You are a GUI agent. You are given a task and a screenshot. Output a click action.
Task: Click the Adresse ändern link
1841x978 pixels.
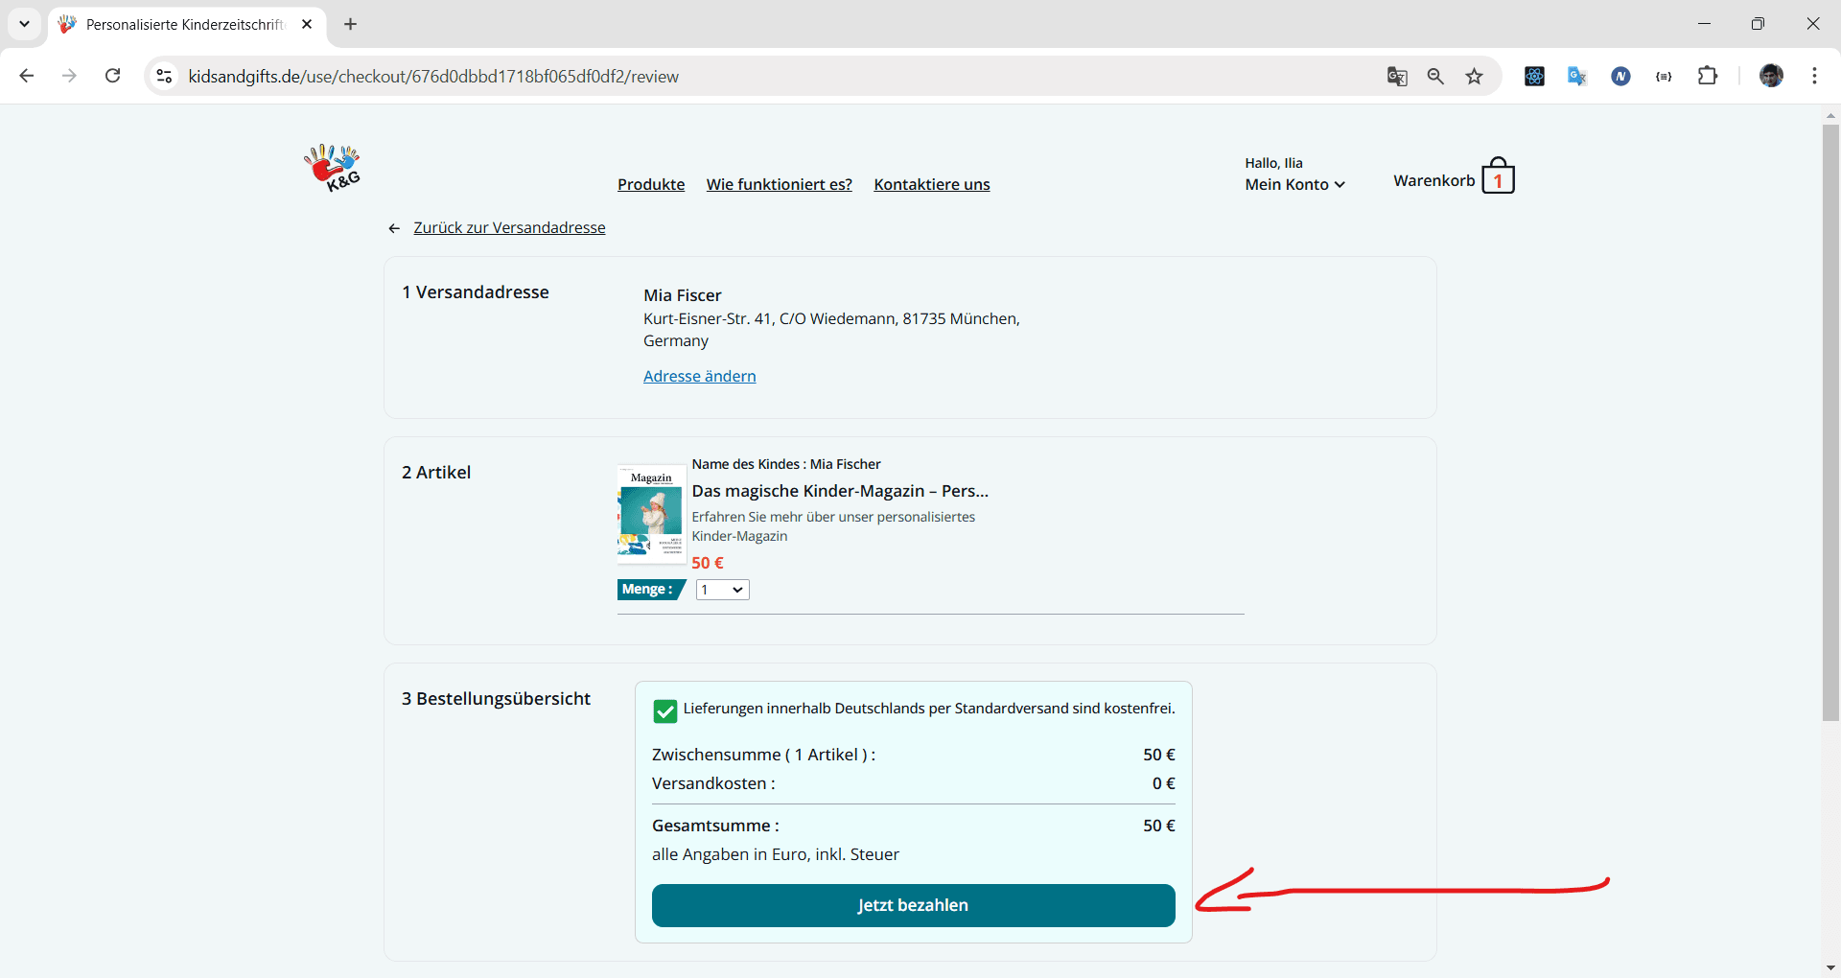699,376
